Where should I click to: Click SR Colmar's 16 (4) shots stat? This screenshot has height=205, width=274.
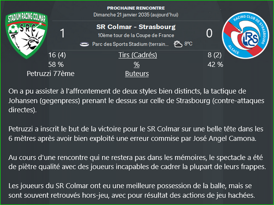point(57,55)
